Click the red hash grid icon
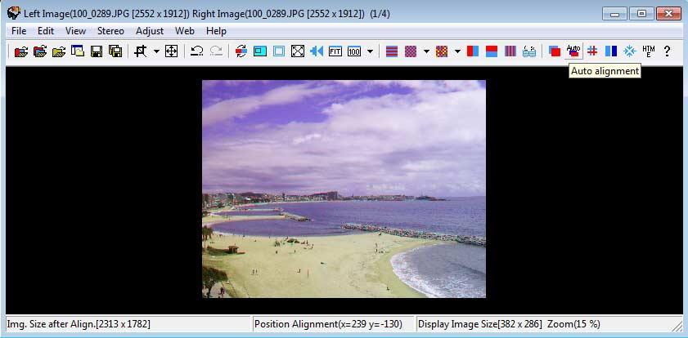The height and width of the screenshot is (338, 688). point(592,51)
